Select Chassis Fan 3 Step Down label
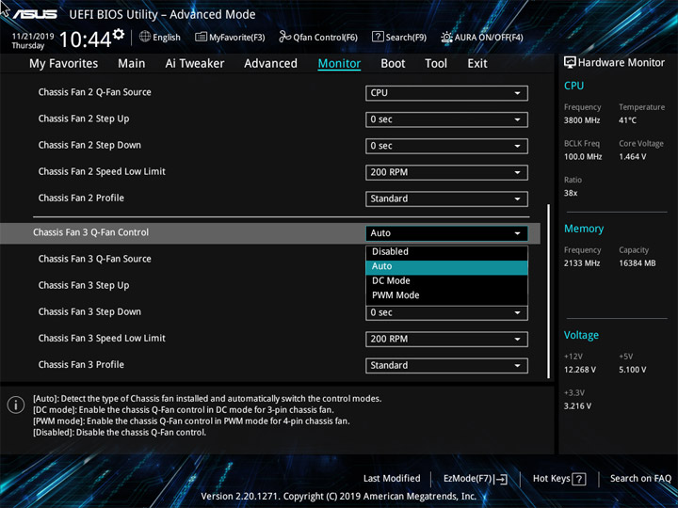 pyautogui.click(x=89, y=312)
